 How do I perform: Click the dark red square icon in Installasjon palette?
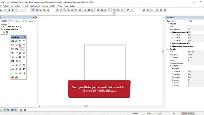pos(13,61)
